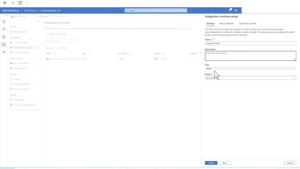300x169 pixels.
Task: Click the Cancel button
Action: [x=290, y=163]
